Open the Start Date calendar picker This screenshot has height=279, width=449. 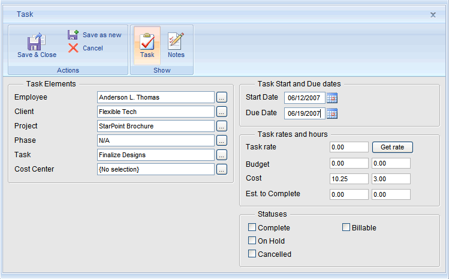(332, 98)
